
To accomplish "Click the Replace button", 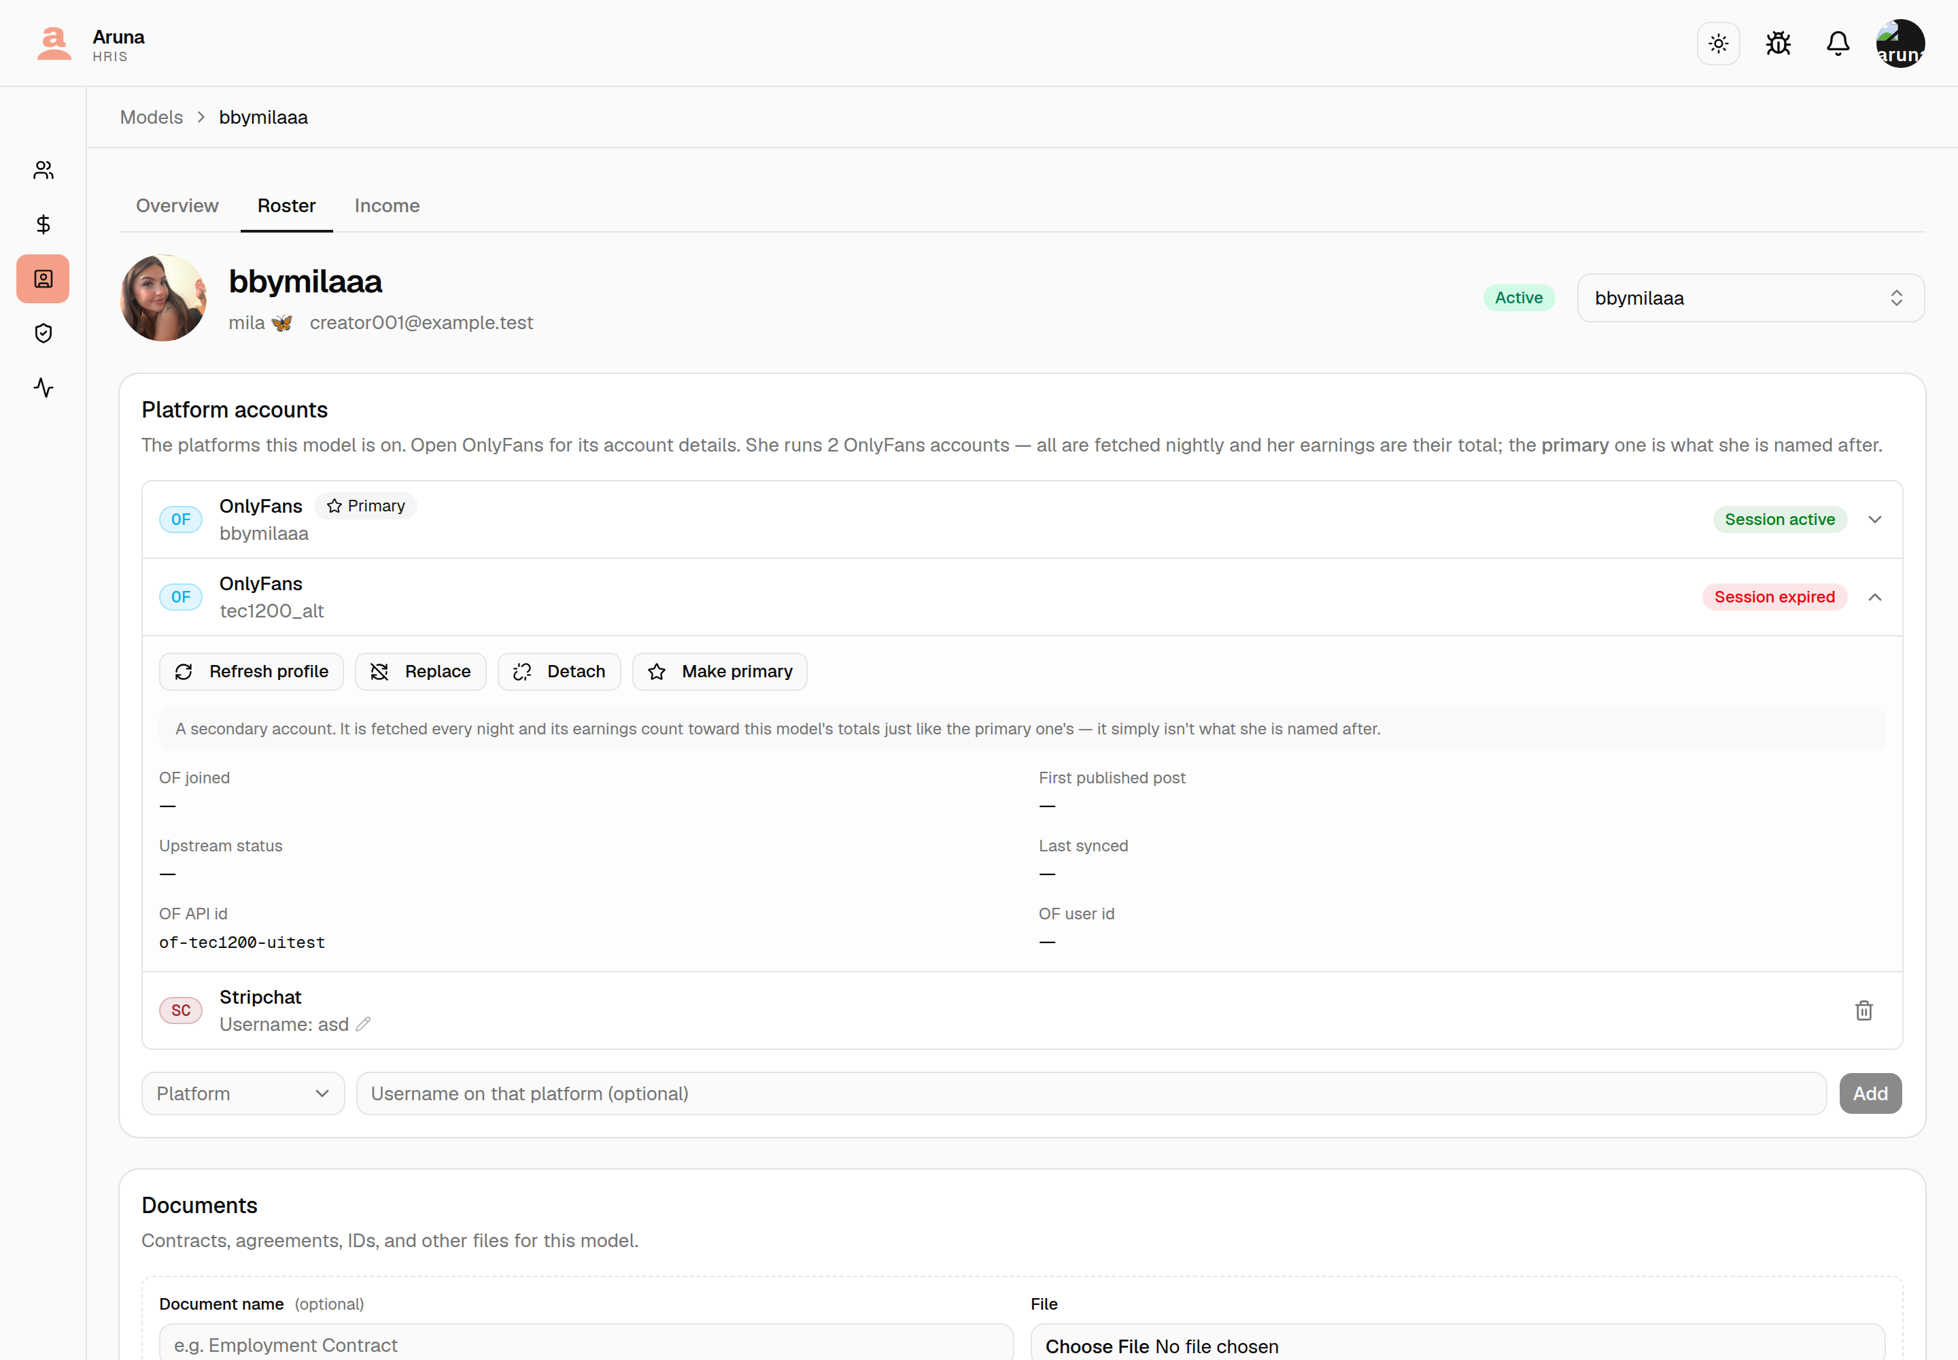I will point(420,673).
